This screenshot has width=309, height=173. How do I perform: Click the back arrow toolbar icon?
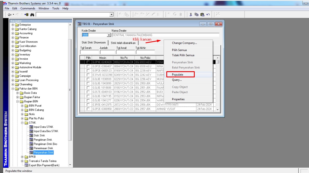pyautogui.click(x=10, y=15)
